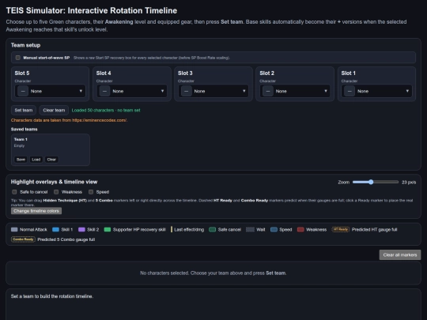The height and width of the screenshot is (320, 427).
Task: Click the 'Team 1' saved team title
Action: (x=21, y=139)
